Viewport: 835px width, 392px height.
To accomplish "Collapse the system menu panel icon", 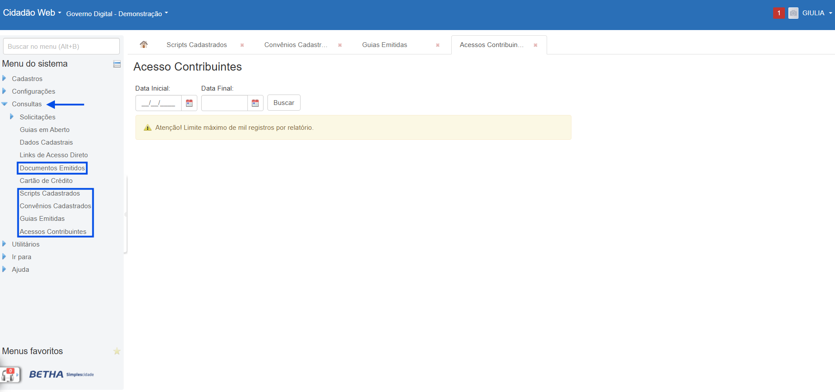I will [117, 64].
